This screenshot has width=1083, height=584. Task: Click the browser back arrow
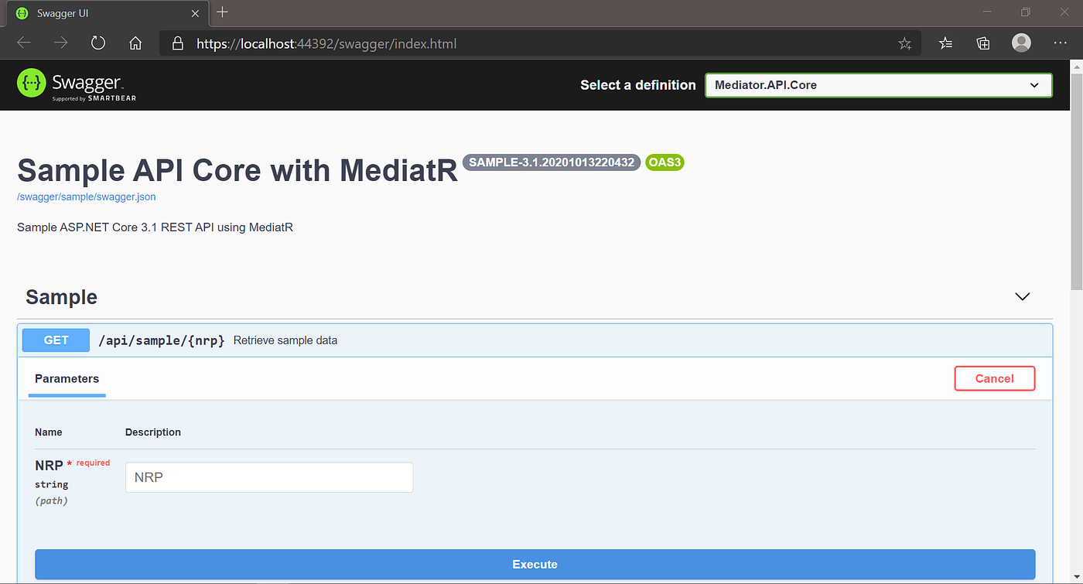(x=23, y=43)
